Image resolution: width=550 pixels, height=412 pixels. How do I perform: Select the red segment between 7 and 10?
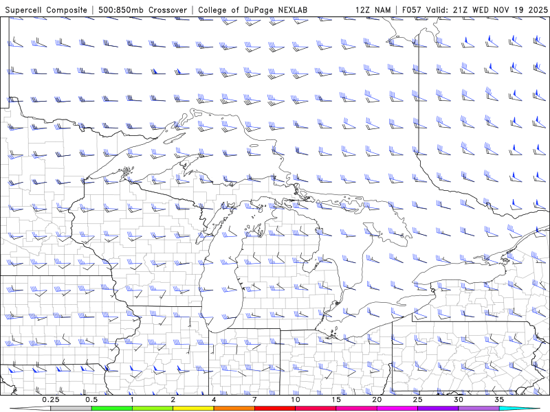click(x=274, y=409)
